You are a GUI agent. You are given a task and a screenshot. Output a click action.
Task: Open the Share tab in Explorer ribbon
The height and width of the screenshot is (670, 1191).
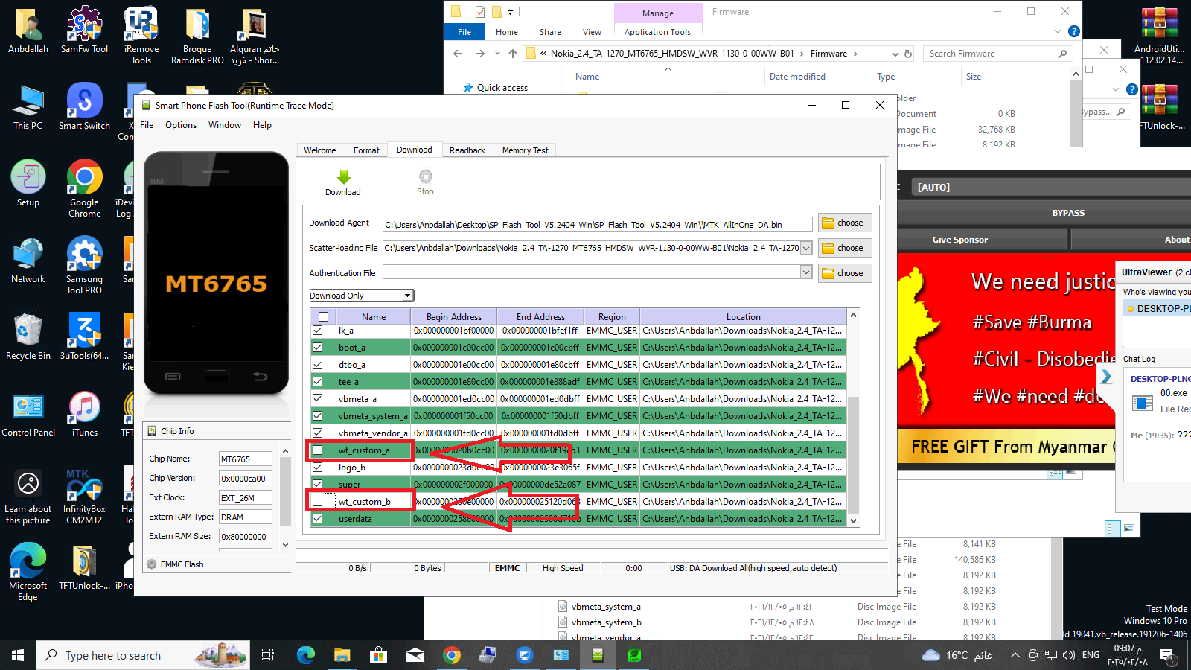pos(550,32)
